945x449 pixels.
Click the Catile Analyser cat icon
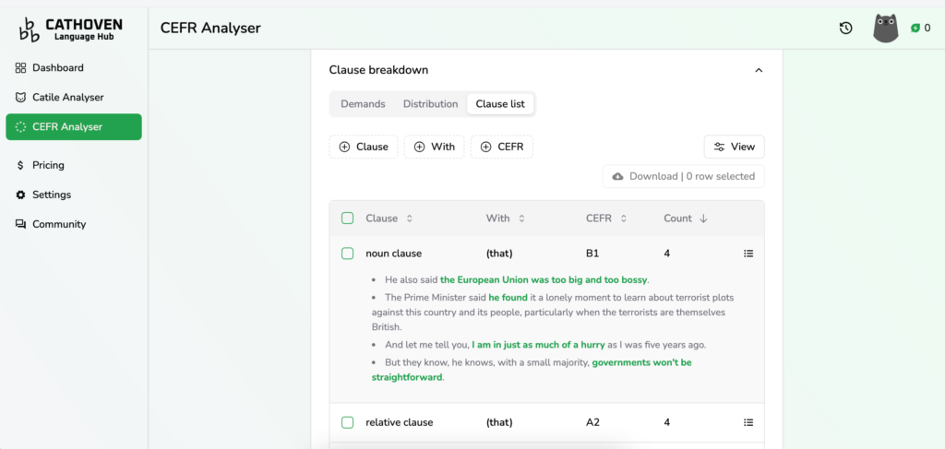point(20,97)
